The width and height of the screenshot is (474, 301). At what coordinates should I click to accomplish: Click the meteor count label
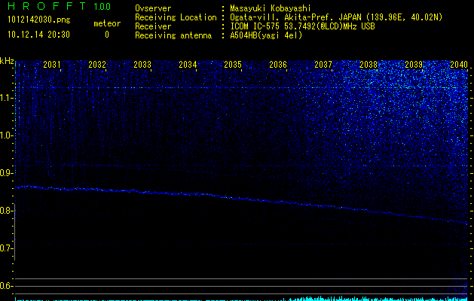(106, 23)
